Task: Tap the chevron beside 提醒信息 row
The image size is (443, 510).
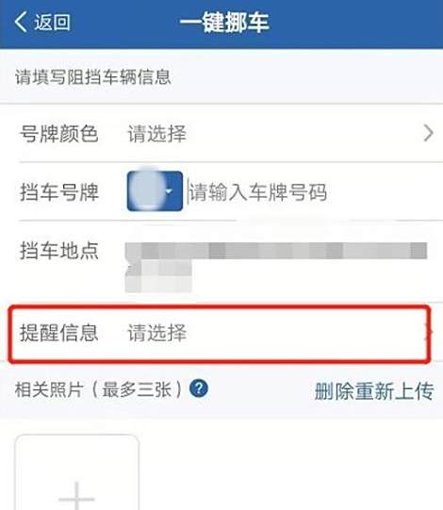Action: (x=430, y=333)
